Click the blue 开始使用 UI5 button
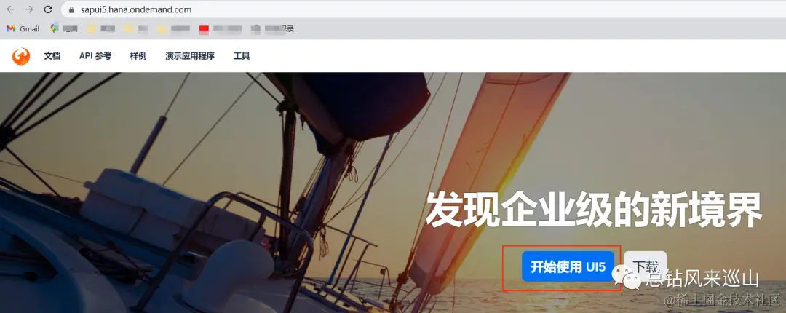Screen dimensions: 786x313 [x=568, y=267]
